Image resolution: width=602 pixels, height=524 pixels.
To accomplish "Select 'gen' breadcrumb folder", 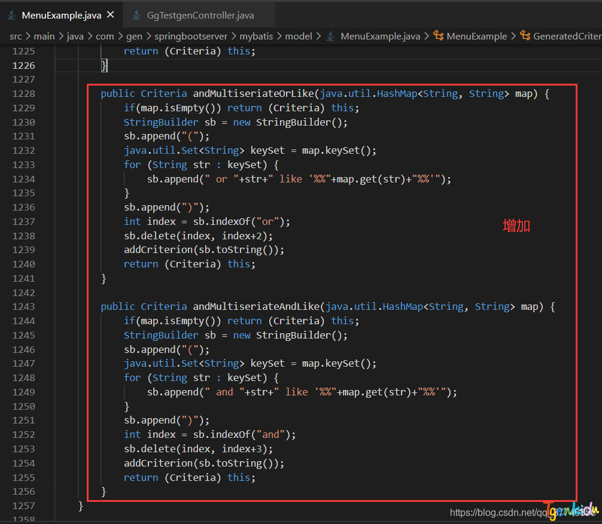I will point(134,36).
